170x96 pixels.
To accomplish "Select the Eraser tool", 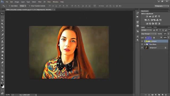I will (x=2, y=48).
